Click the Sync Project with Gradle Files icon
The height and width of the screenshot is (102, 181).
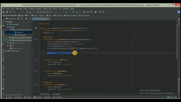click(84, 12)
